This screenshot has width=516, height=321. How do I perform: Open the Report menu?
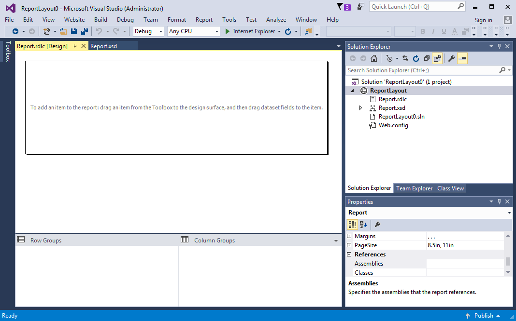[x=204, y=20]
